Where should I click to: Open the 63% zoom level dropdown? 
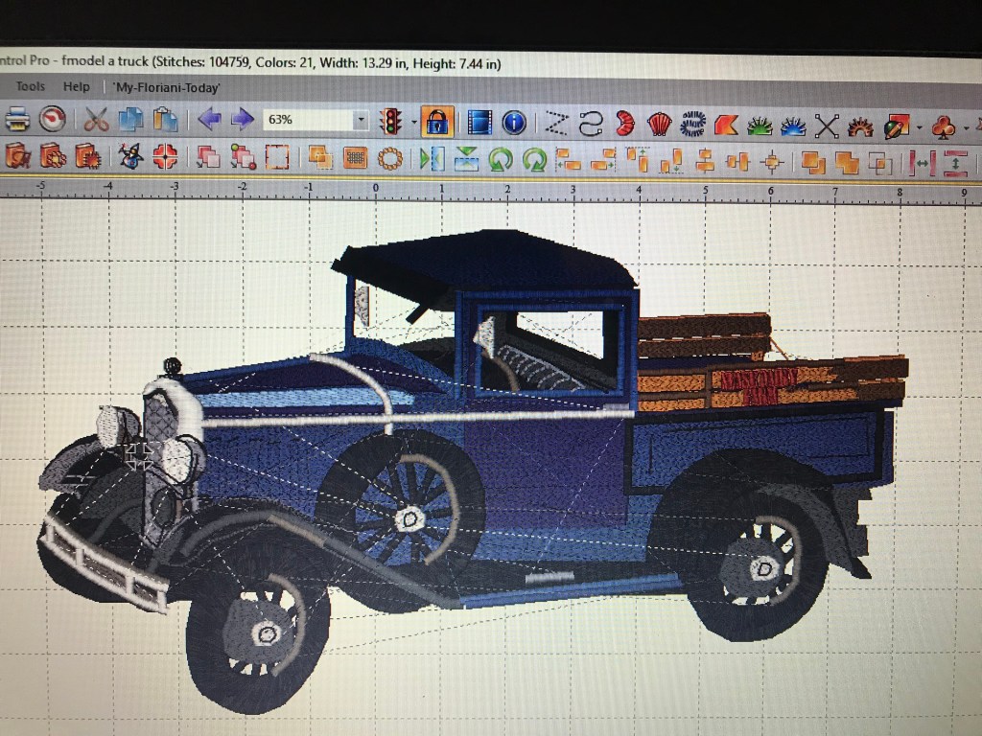click(x=361, y=121)
